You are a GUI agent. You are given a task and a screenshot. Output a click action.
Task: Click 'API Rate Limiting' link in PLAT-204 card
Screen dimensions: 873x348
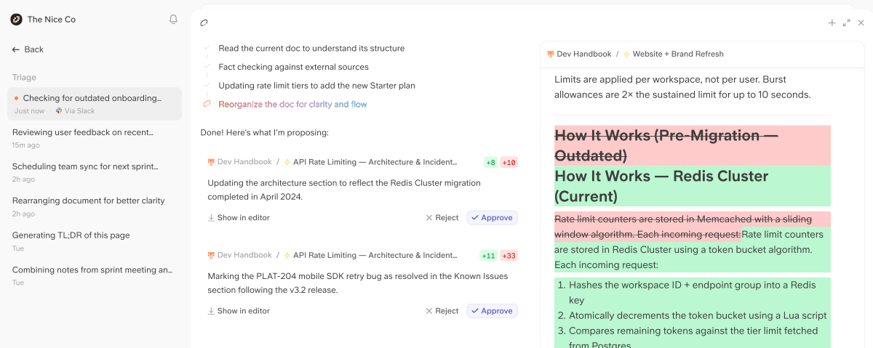coord(375,255)
